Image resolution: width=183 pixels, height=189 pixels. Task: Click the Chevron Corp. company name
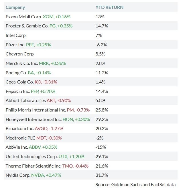[x=20, y=54]
